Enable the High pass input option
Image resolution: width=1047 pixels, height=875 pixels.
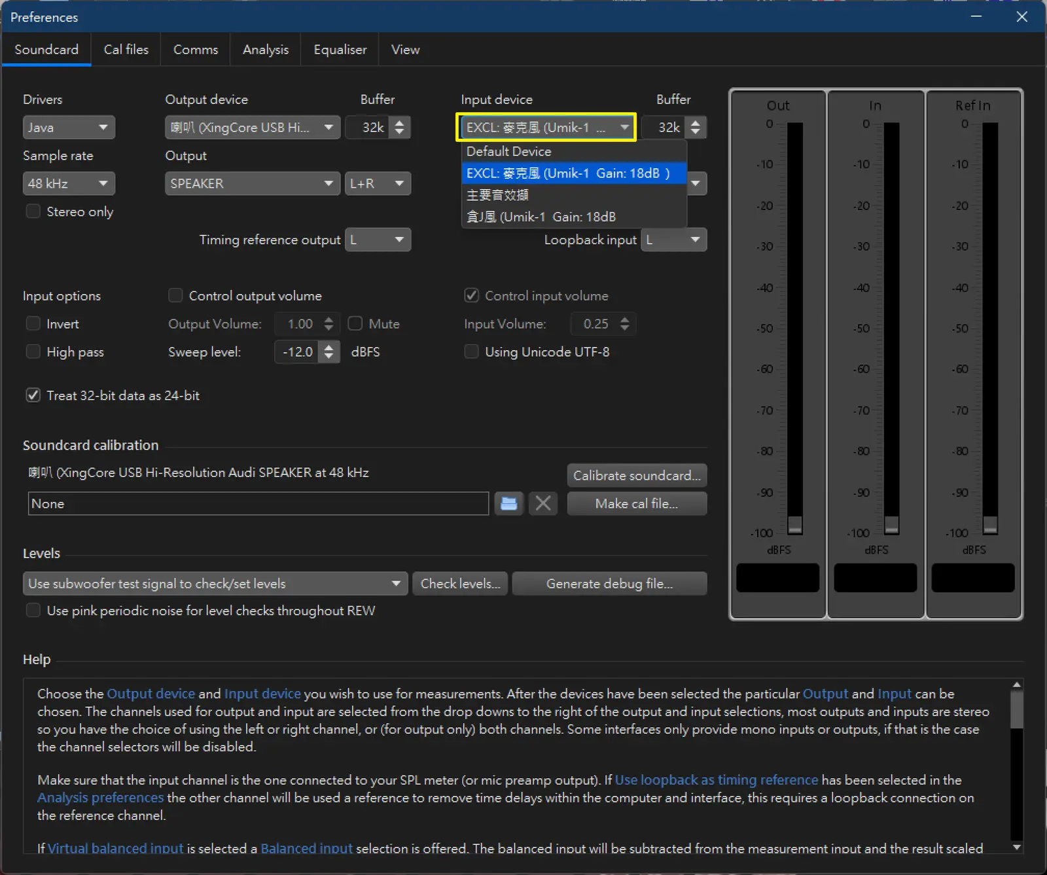[x=33, y=352]
